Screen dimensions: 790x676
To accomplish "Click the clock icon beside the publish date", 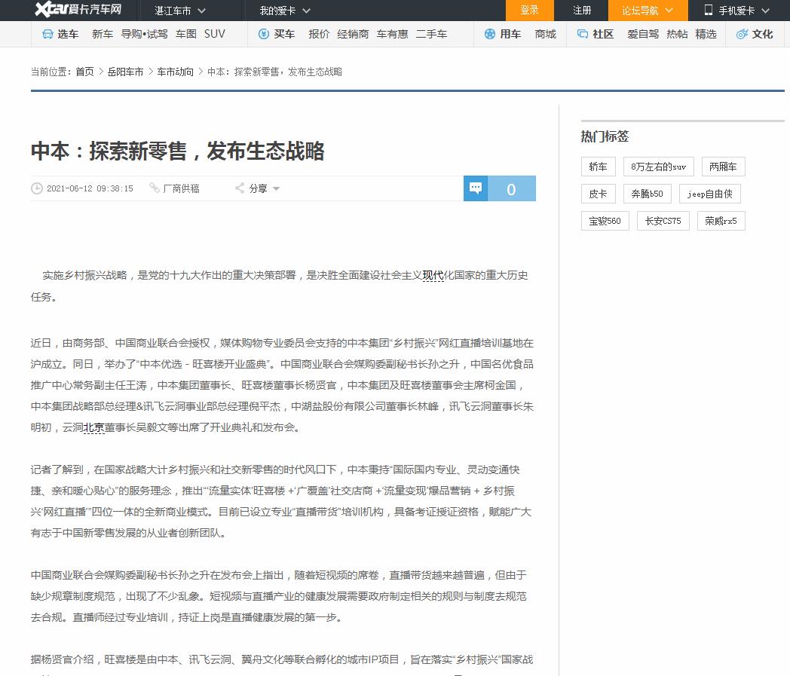I will [37, 188].
